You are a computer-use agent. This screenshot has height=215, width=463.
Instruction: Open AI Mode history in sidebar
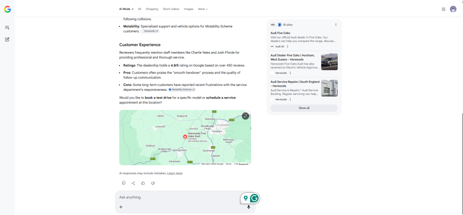(7, 28)
